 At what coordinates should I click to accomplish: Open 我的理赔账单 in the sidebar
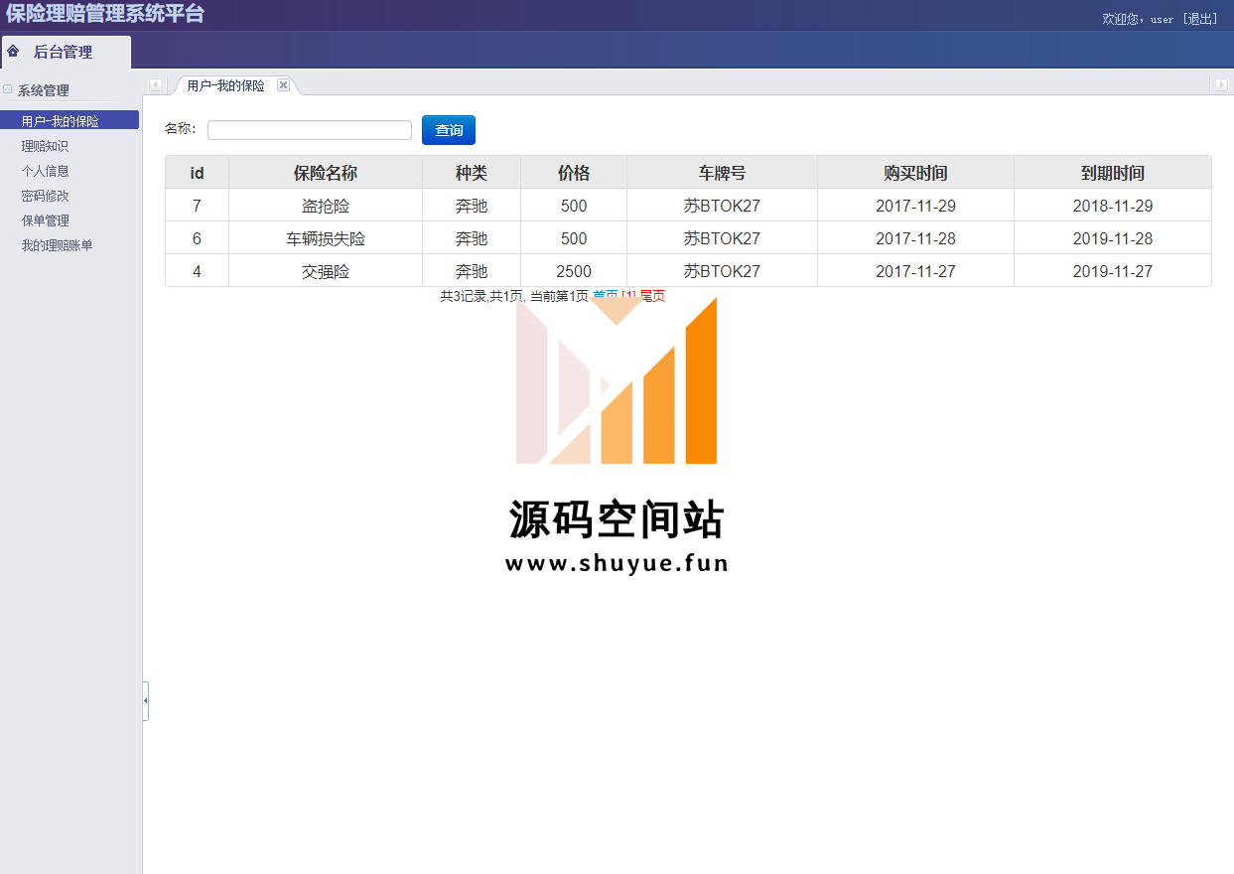(x=57, y=245)
